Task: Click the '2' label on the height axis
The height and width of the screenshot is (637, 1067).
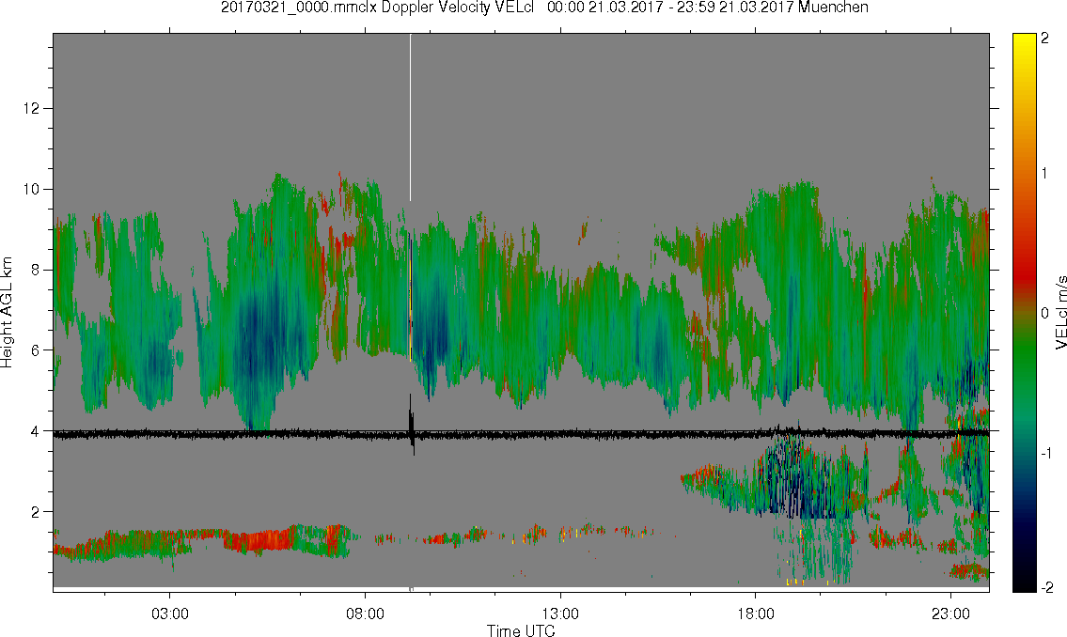Action: 36,512
